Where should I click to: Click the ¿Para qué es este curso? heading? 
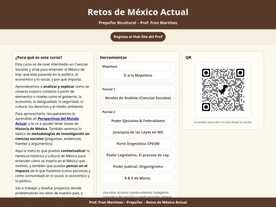pos(39,58)
